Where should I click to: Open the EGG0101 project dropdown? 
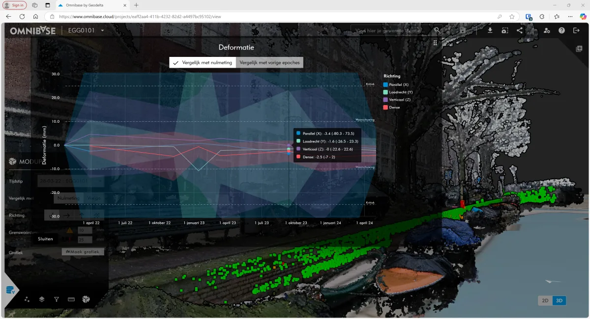86,30
